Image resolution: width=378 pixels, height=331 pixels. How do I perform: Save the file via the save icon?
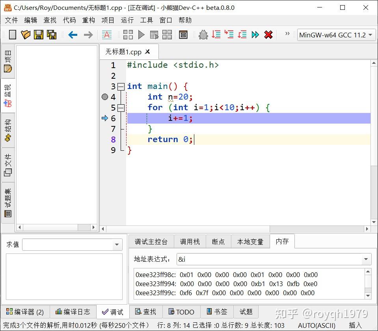(38, 35)
